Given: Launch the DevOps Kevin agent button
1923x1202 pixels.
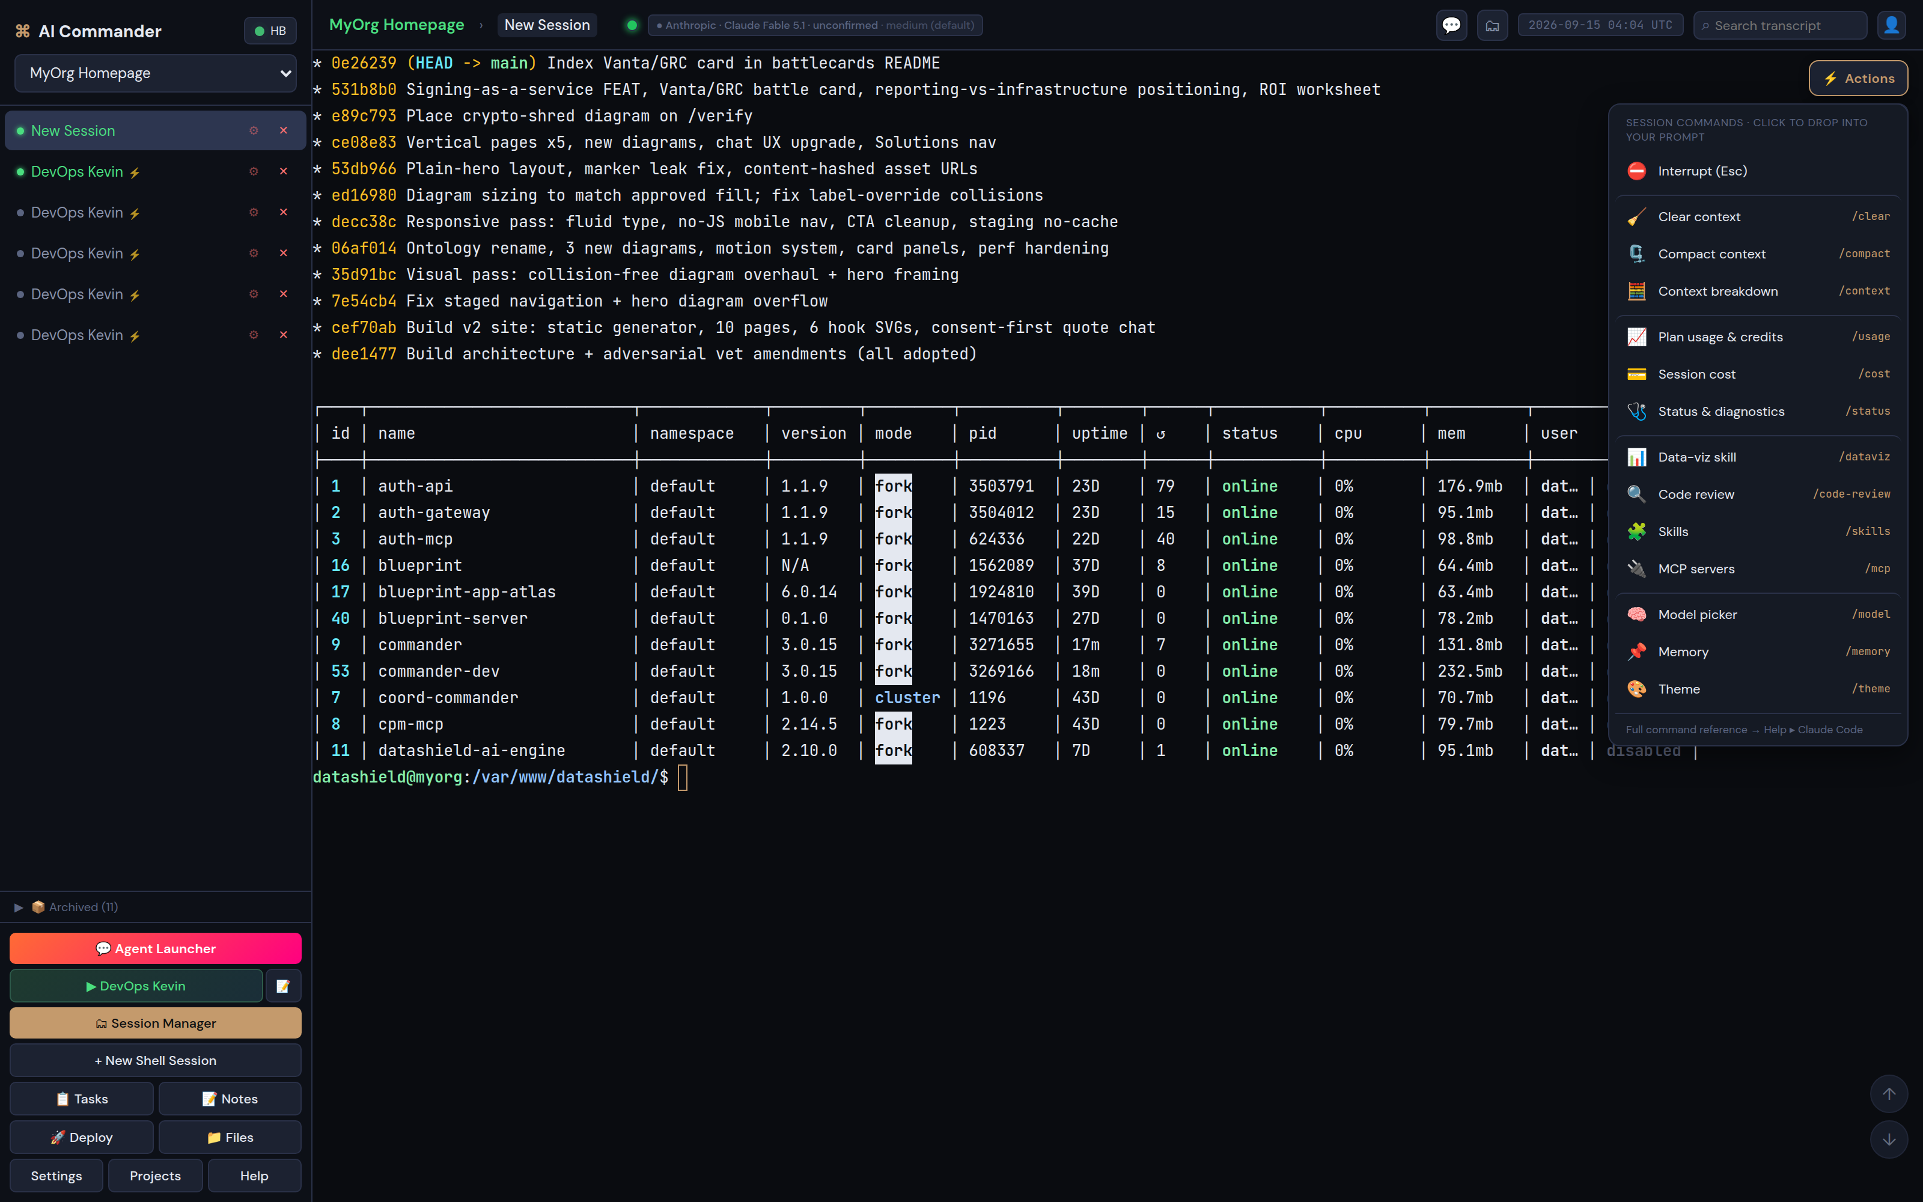Looking at the screenshot, I should point(136,986).
